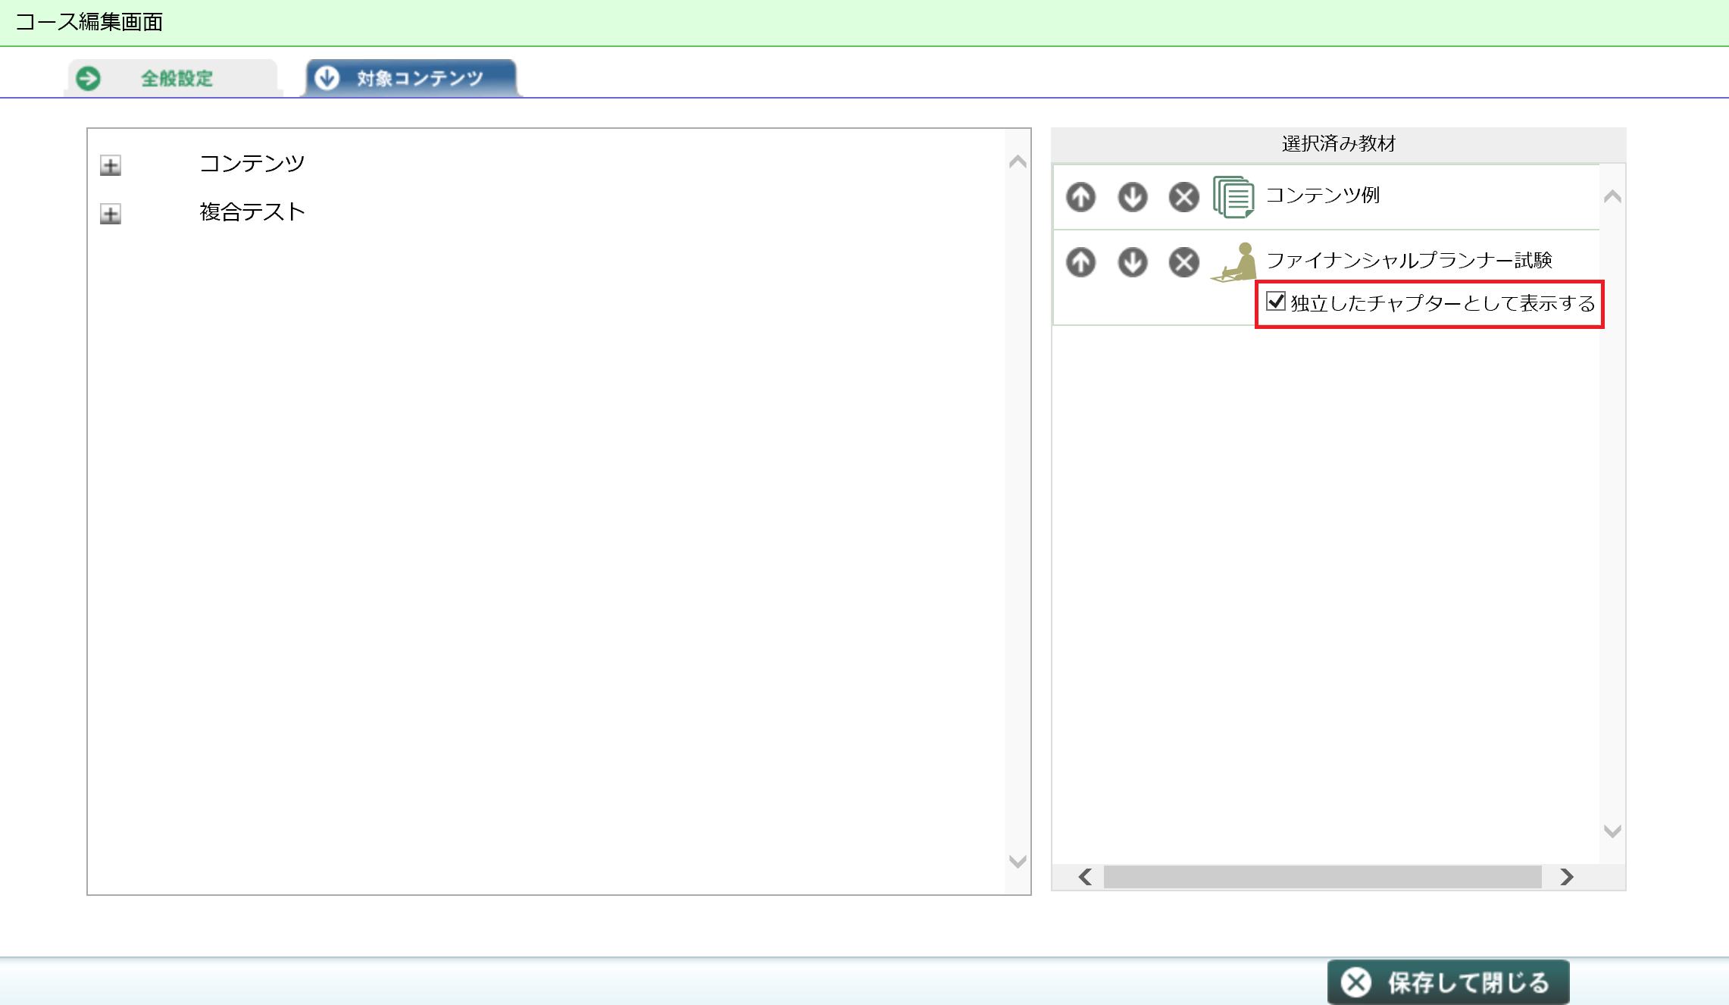1729x1005 pixels.
Task: Click the ファイナンシャルプランナー試験 item name
Action: [x=1409, y=260]
